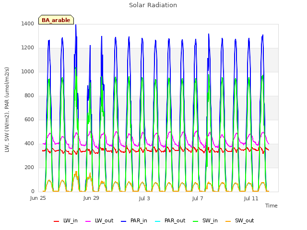This screenshot has height=230, width=307.
Task: Click the 800 y-axis tick label
Action: [x=29, y=96]
